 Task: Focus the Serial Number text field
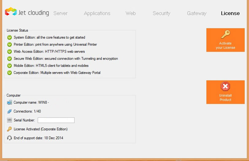click(56, 120)
